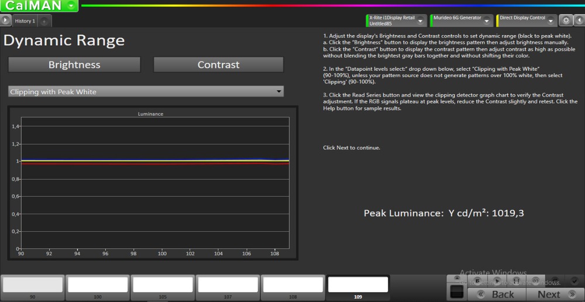Expand left panel with top-left arrow
Viewport: 585px width, 302px height.
pos(6,20)
